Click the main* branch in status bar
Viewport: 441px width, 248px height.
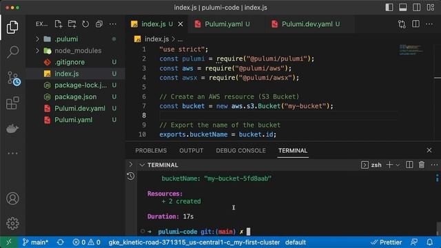[x=35, y=242]
